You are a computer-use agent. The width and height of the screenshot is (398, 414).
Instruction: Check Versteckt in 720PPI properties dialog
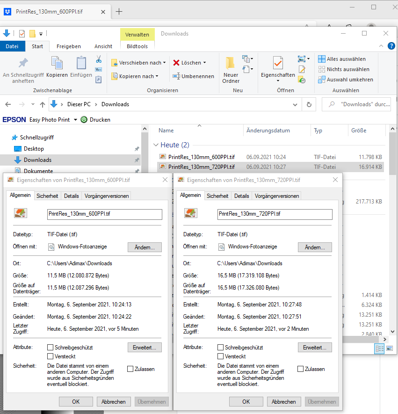(x=221, y=356)
